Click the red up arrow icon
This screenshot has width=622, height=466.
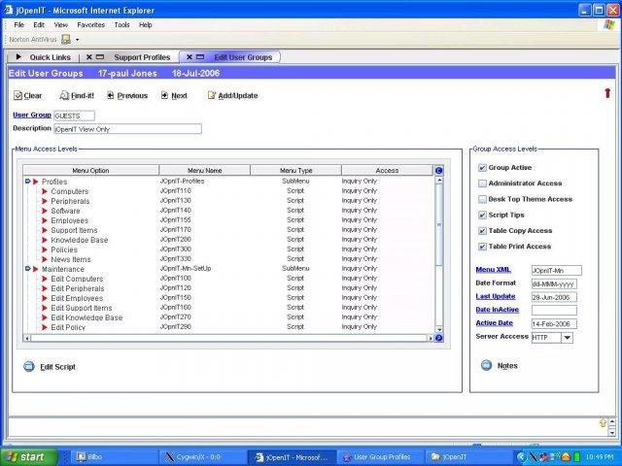(607, 93)
